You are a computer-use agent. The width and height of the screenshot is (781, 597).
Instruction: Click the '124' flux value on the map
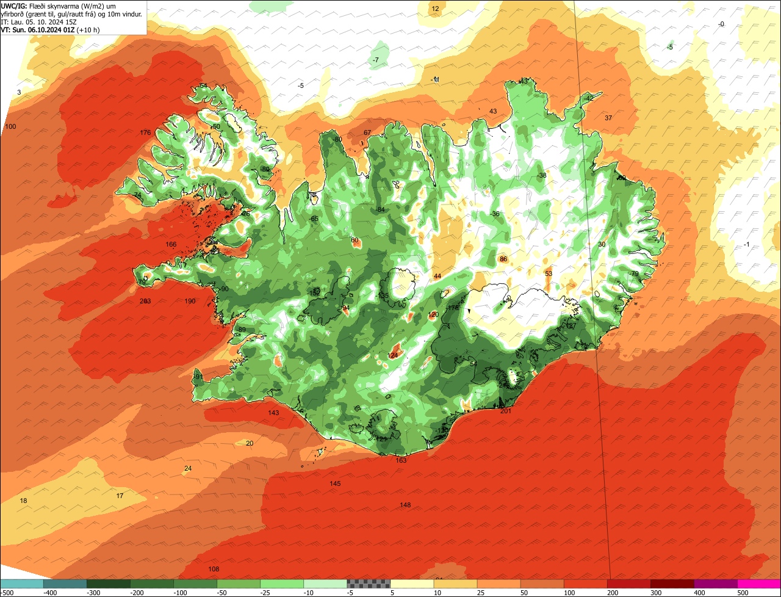(x=393, y=355)
